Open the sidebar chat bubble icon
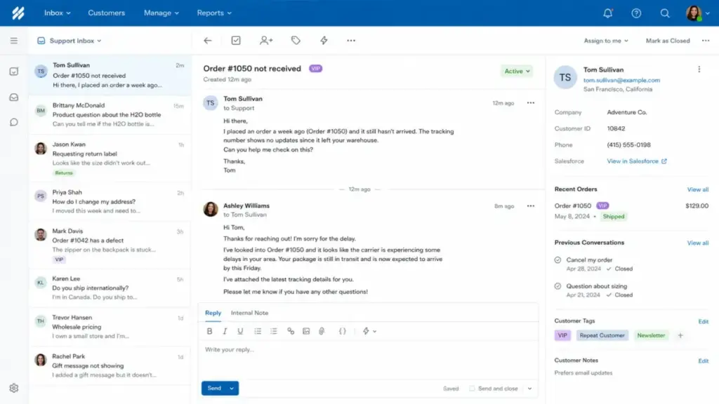Screen dimensions: 719x404 [x=14, y=122]
